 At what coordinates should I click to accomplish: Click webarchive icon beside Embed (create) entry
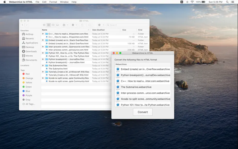coord(118,69)
